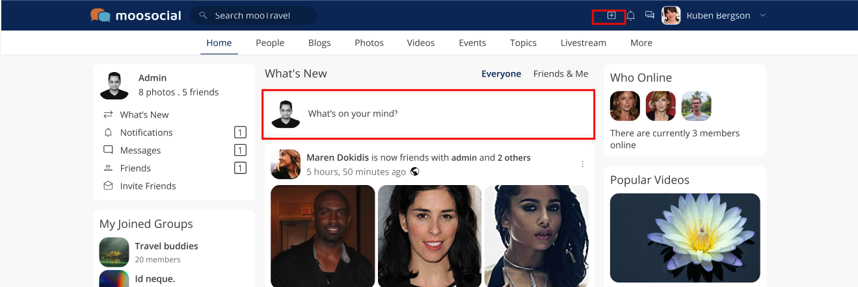The height and width of the screenshot is (287, 858).
Task: Click the 5 hours, 50 minutes ago timestamp
Action: coord(356,172)
